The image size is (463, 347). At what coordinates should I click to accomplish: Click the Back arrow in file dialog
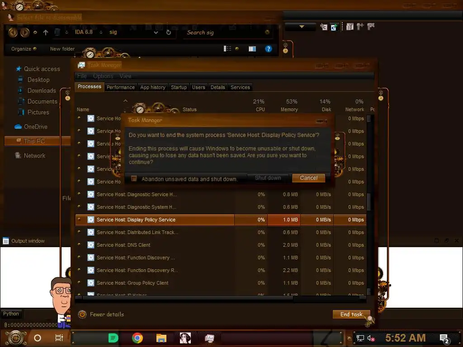(x=13, y=32)
